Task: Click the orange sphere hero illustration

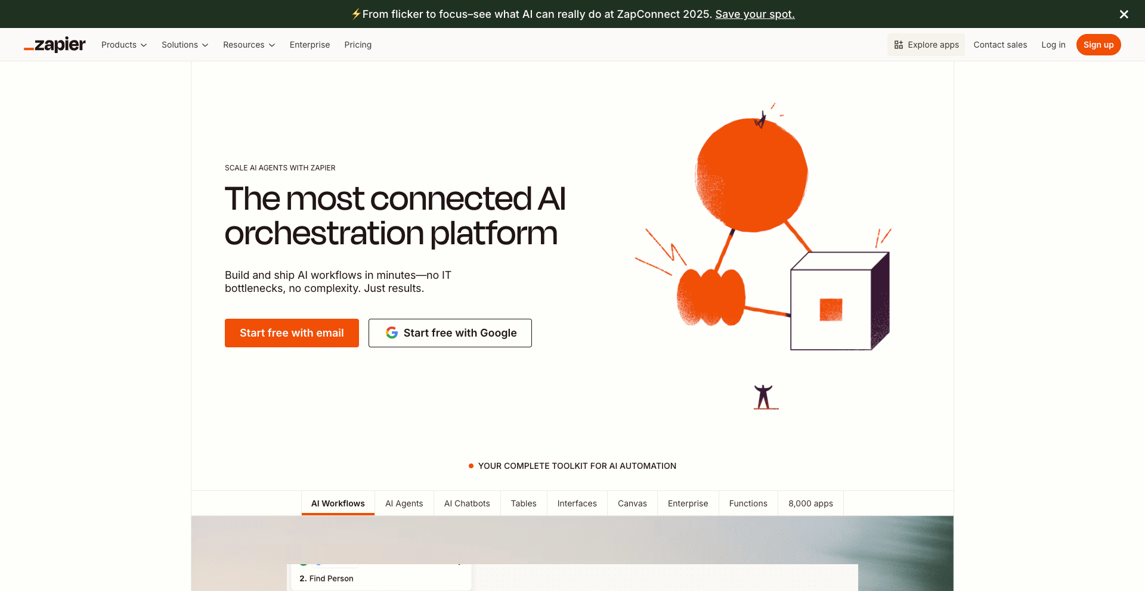Action: 751,175
